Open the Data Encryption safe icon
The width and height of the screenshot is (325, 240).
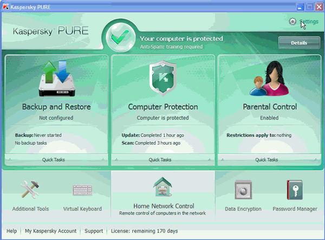[x=243, y=190]
